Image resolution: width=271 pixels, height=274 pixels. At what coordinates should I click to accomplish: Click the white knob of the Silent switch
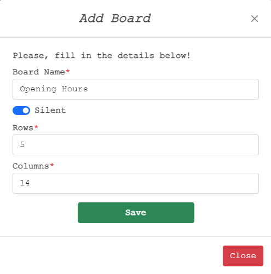pyautogui.click(x=26, y=110)
